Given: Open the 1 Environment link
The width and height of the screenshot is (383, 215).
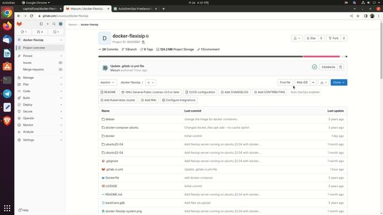Looking at the screenshot, I should [x=208, y=49].
